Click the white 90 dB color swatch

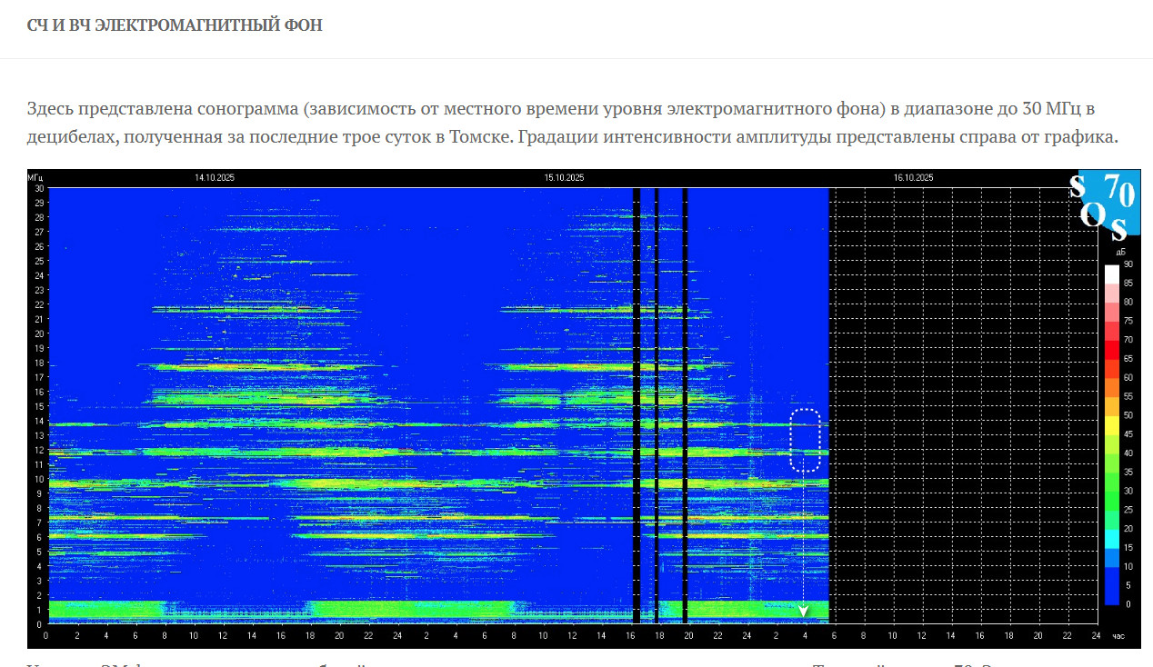pos(1111,273)
